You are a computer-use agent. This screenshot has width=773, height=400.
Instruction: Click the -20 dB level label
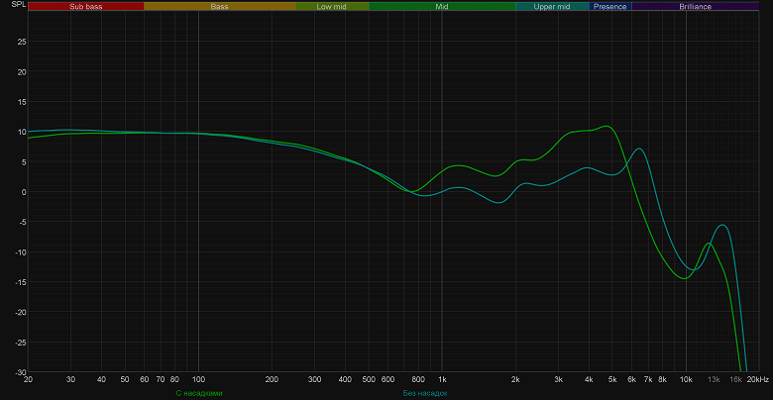[20, 312]
